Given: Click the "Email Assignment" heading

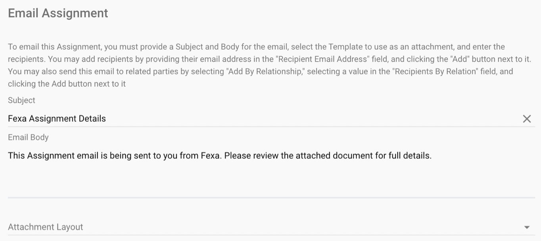Looking at the screenshot, I should click(58, 13).
